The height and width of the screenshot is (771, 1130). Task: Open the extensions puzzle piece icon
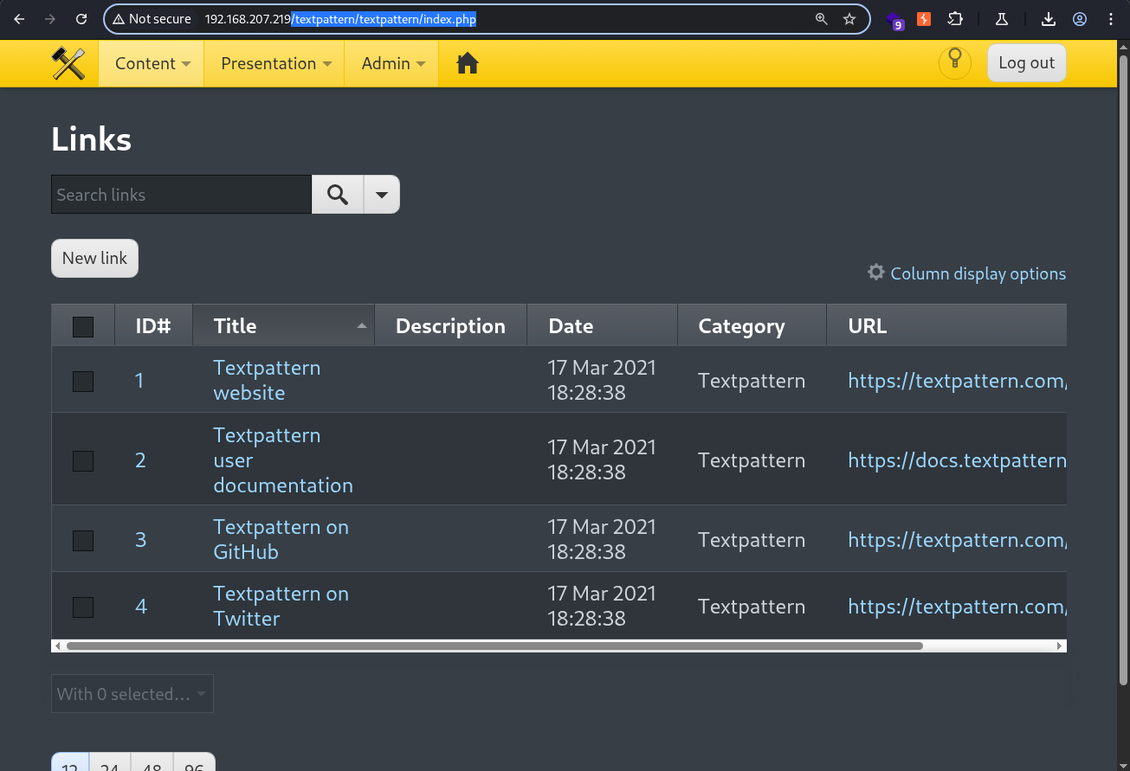coord(955,19)
